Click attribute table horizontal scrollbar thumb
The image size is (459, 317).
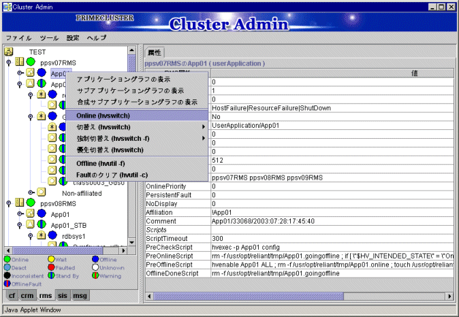pos(249,296)
